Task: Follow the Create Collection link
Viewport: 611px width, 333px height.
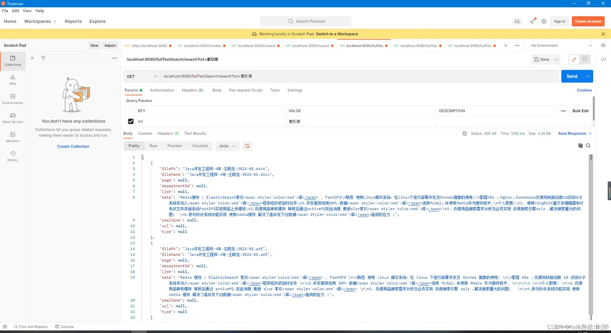Action: pos(73,146)
